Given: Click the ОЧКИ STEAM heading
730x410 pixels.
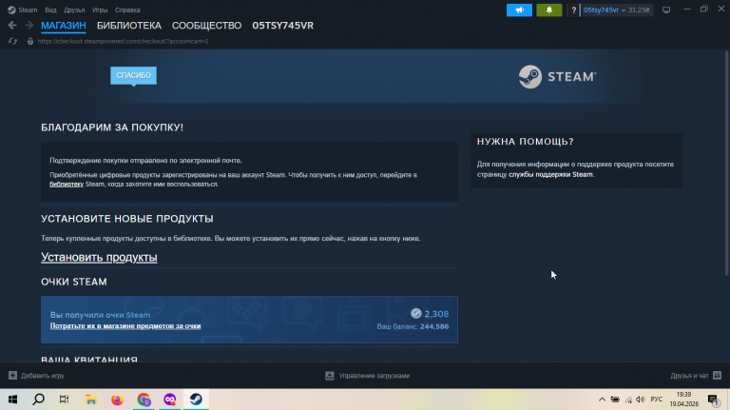Looking at the screenshot, I should [x=74, y=282].
